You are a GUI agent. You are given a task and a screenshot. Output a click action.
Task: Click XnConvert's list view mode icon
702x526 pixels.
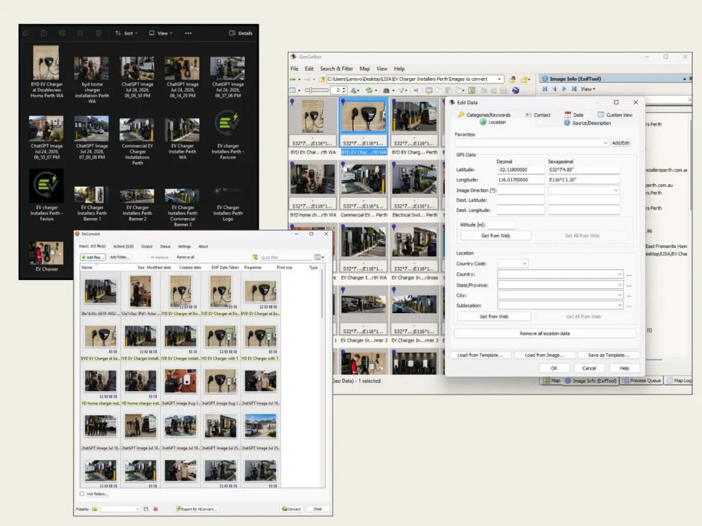(x=319, y=258)
